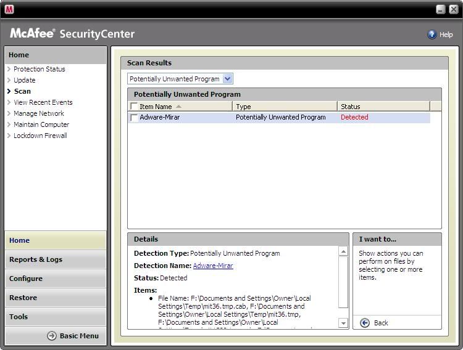Screen dimensions: 463x350
Task: Select Update from the sidebar
Action: [x=25, y=80]
